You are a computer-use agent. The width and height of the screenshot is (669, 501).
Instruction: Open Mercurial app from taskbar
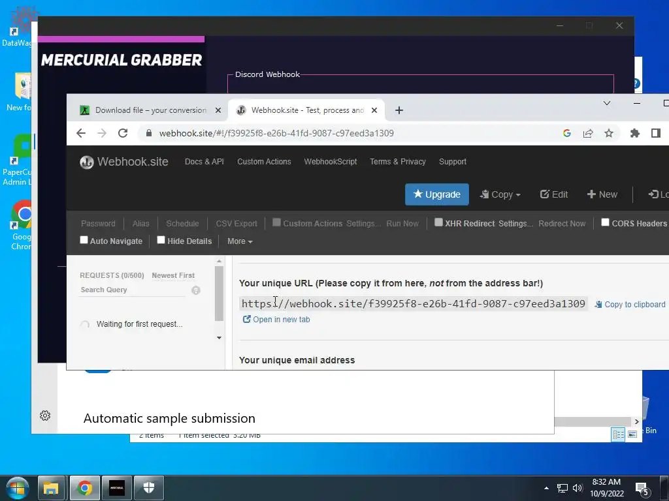[x=117, y=488]
